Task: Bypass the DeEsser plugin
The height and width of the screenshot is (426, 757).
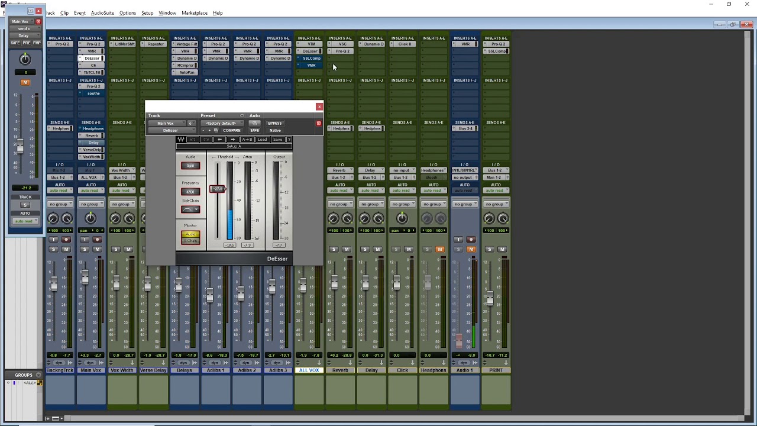Action: click(275, 124)
